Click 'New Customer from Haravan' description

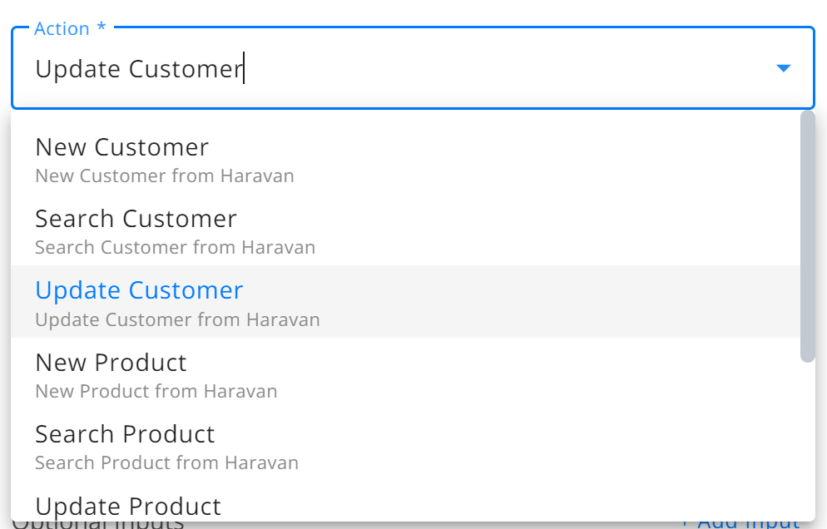click(x=165, y=176)
